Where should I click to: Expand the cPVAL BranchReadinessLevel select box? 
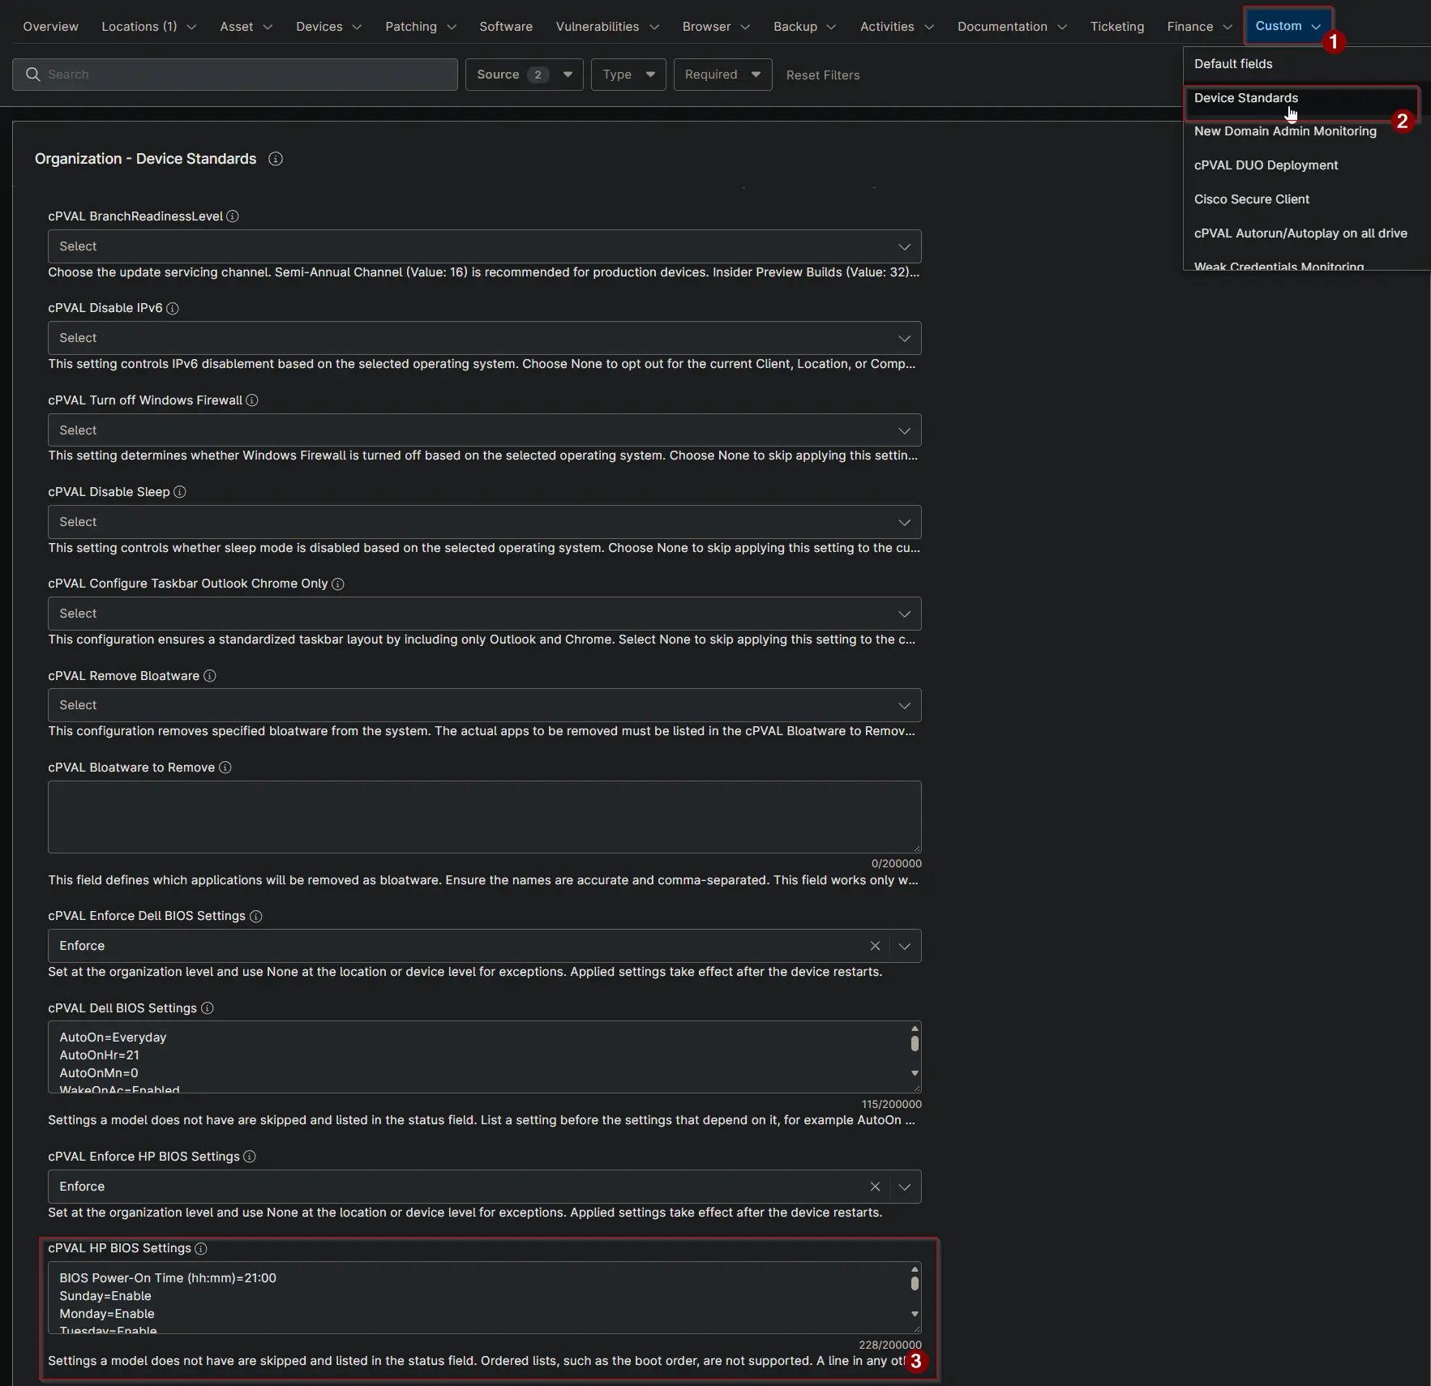point(484,246)
